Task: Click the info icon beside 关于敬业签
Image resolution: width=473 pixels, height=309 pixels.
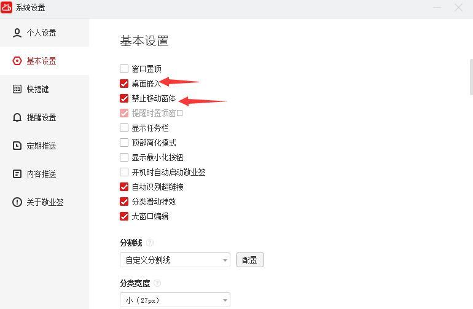Action: [17, 202]
